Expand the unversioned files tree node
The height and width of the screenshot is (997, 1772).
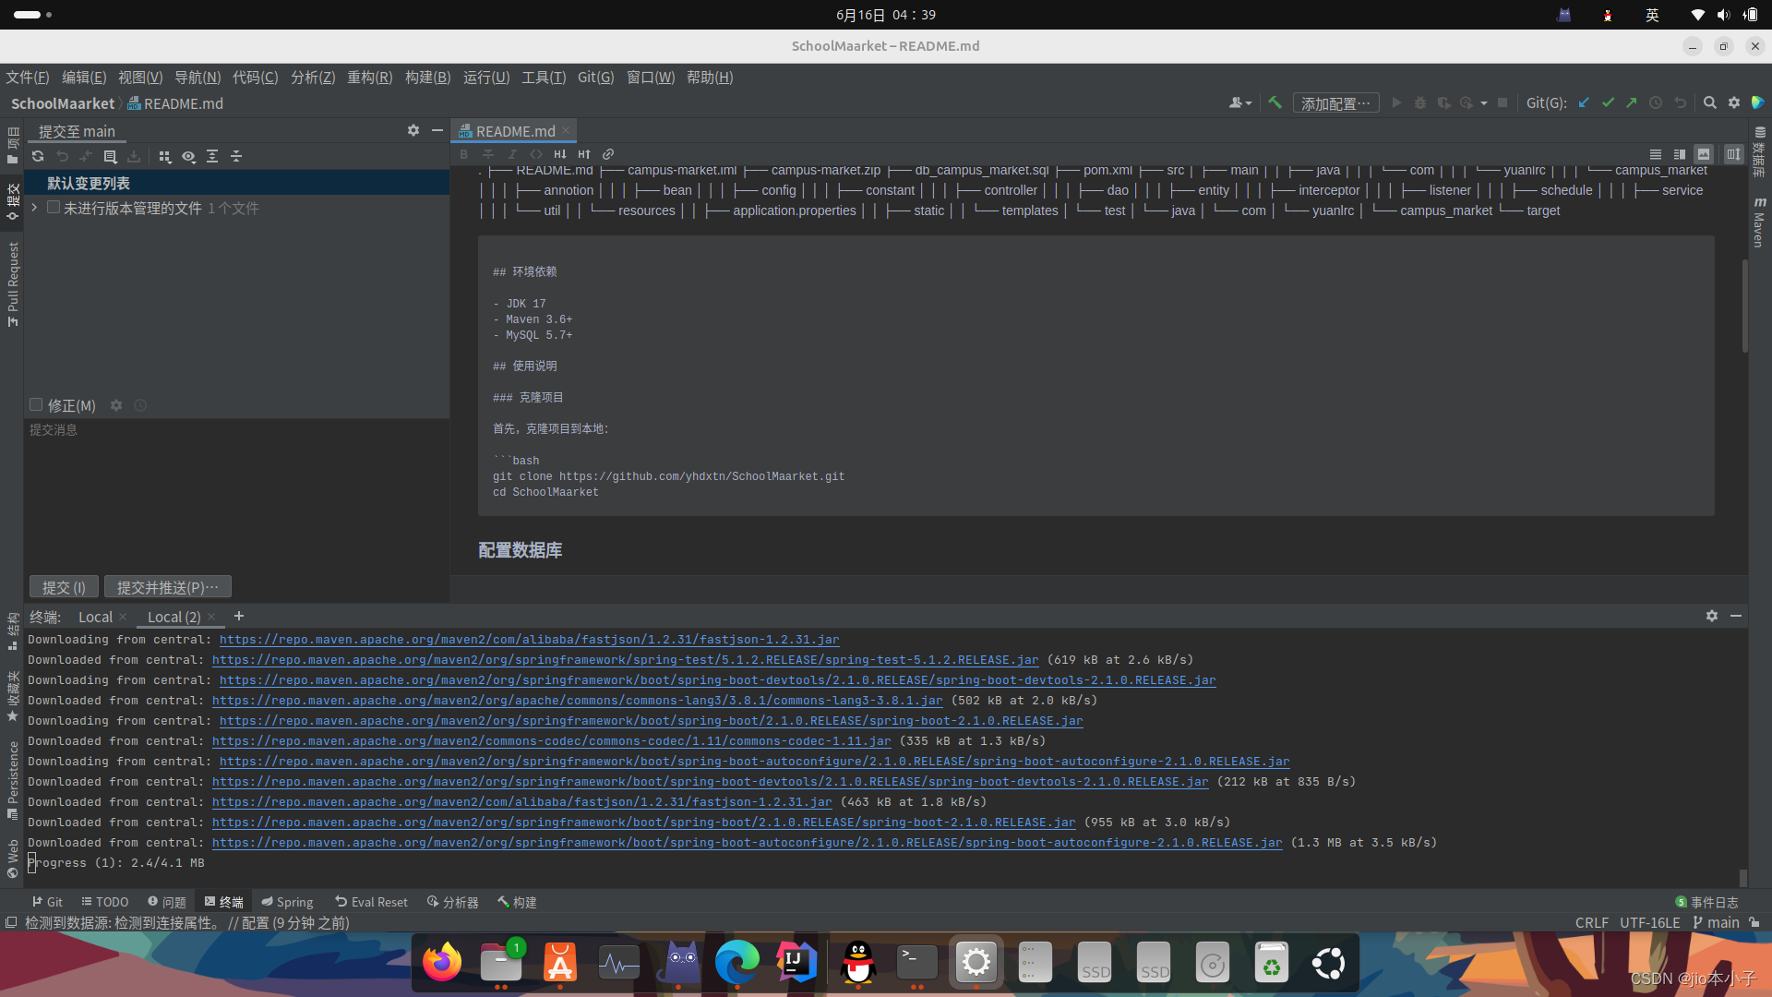click(34, 208)
